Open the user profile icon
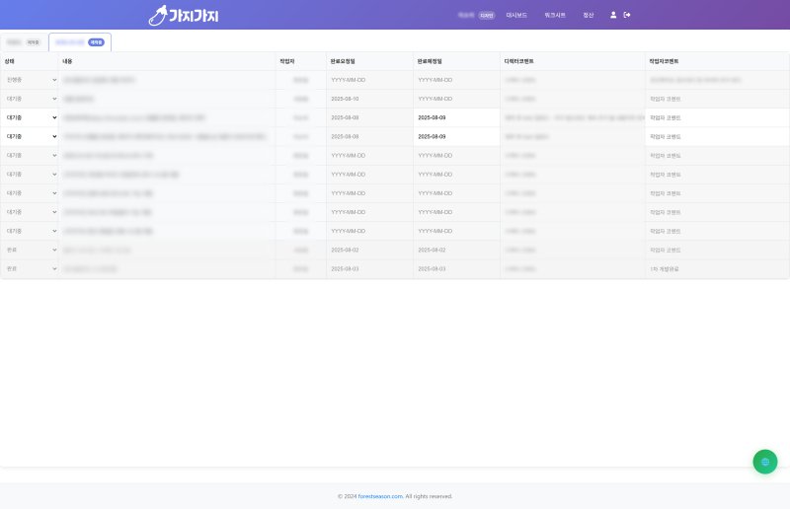 click(x=613, y=15)
